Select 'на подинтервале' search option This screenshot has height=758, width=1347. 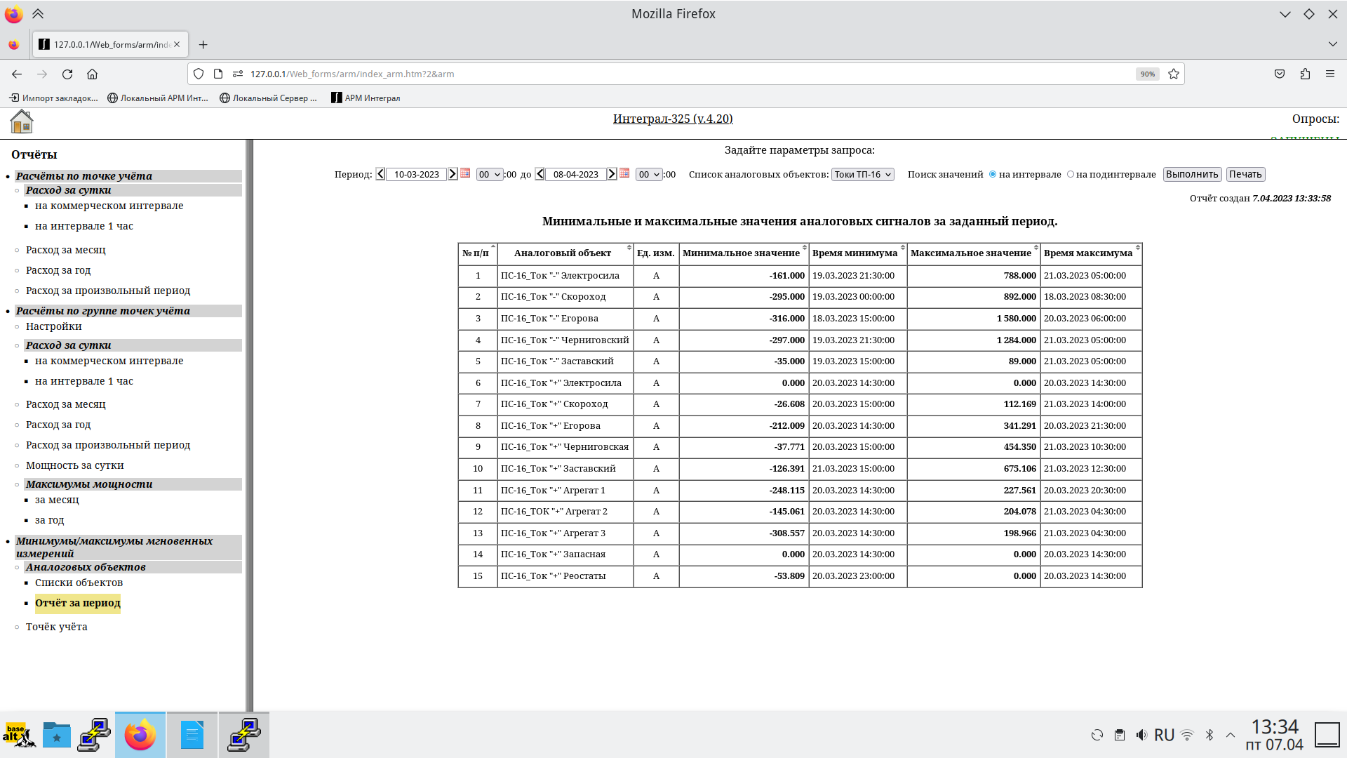click(1071, 174)
